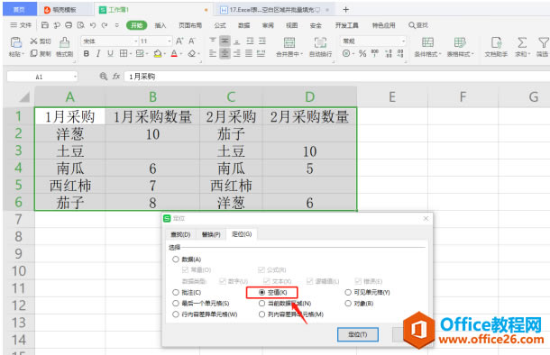Open the font name dropdown
Viewport: 550px width, 355px height.
tap(136, 41)
